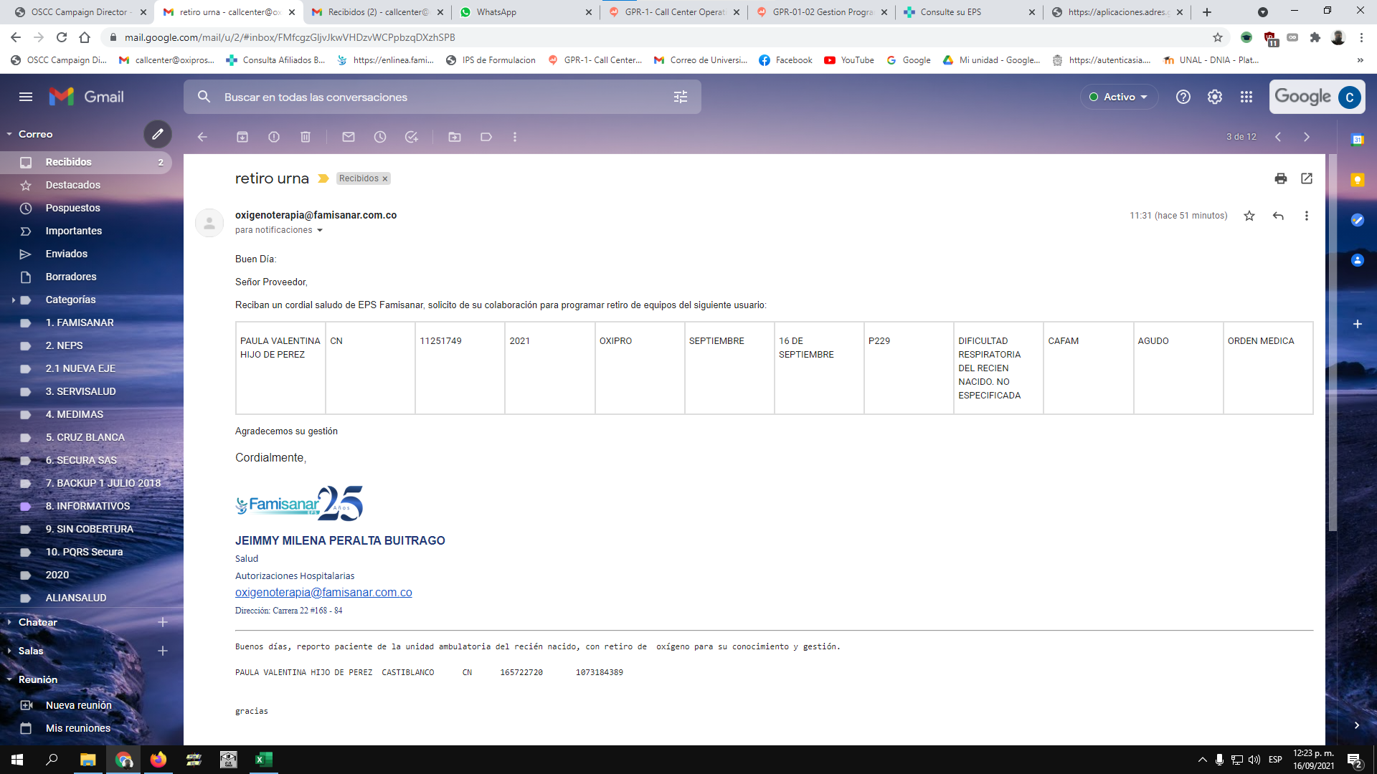Get add-ons plus icon in side panel
1377x774 pixels.
tap(1358, 324)
